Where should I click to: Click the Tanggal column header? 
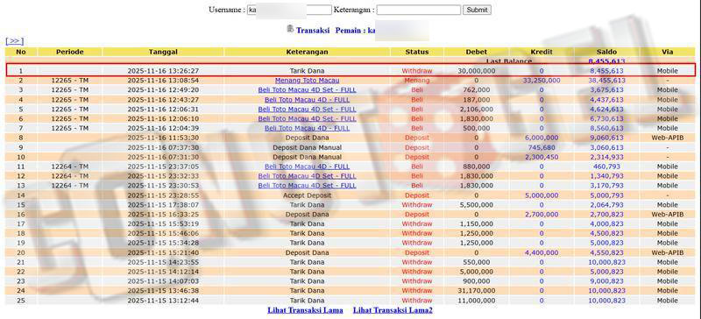(163, 52)
